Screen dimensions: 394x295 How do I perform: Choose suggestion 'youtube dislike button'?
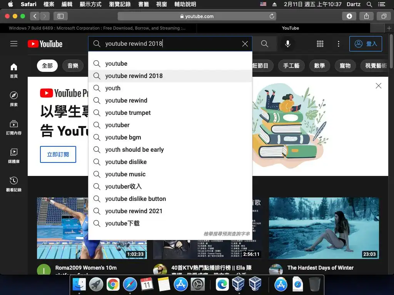(170, 199)
